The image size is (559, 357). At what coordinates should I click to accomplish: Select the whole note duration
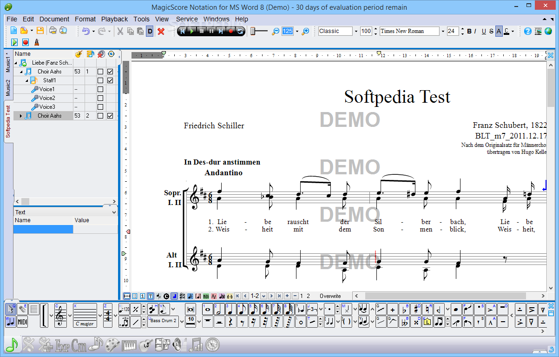point(208,309)
